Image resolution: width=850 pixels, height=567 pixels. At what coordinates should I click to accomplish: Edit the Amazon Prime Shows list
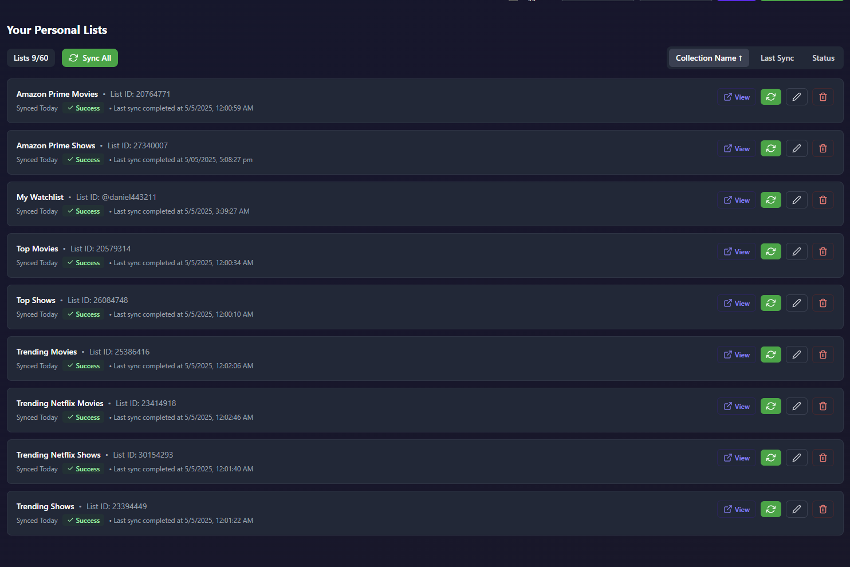click(x=796, y=148)
